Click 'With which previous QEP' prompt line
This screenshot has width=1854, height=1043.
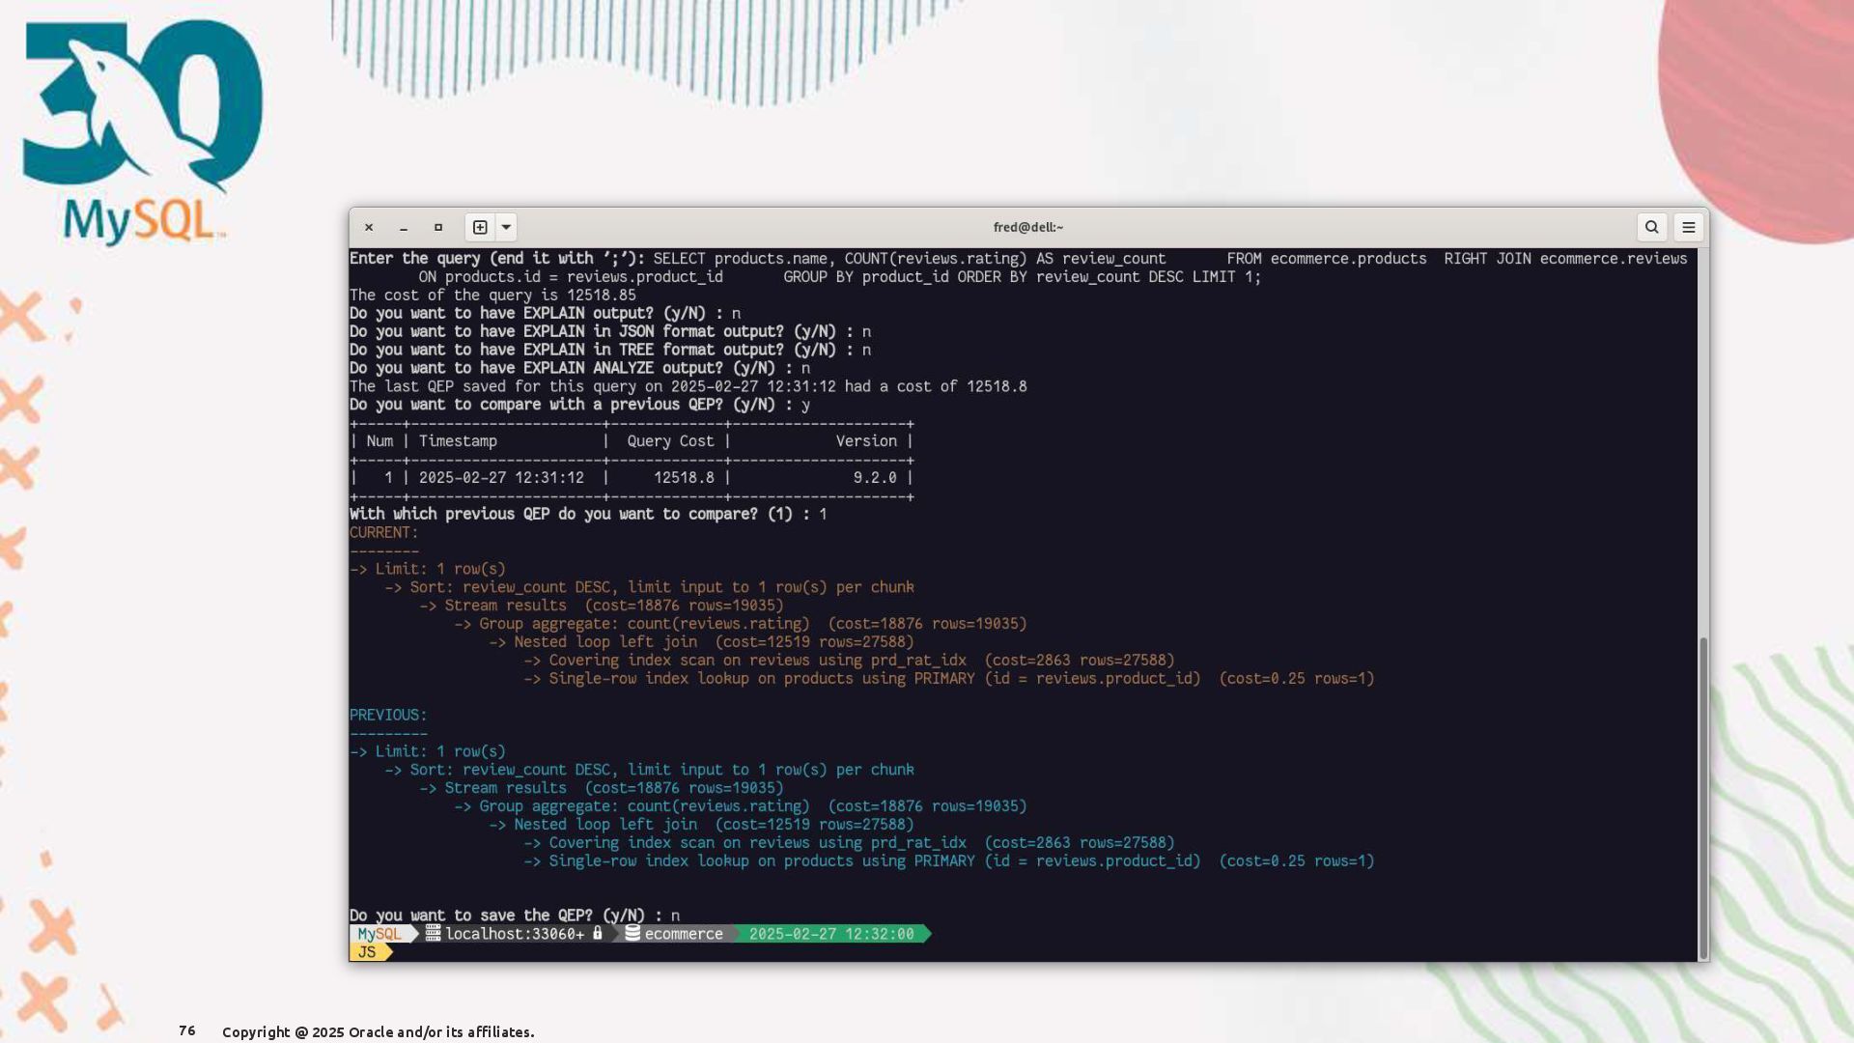coord(588,515)
